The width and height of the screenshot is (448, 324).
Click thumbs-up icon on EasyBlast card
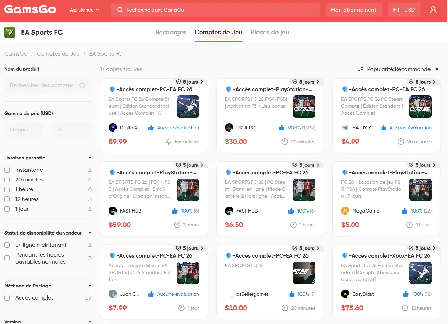coord(405,294)
